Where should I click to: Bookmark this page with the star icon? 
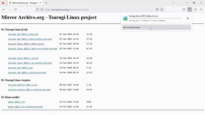(x=162, y=9)
